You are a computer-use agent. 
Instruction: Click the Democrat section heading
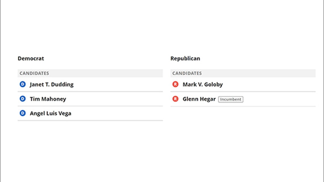point(31,58)
